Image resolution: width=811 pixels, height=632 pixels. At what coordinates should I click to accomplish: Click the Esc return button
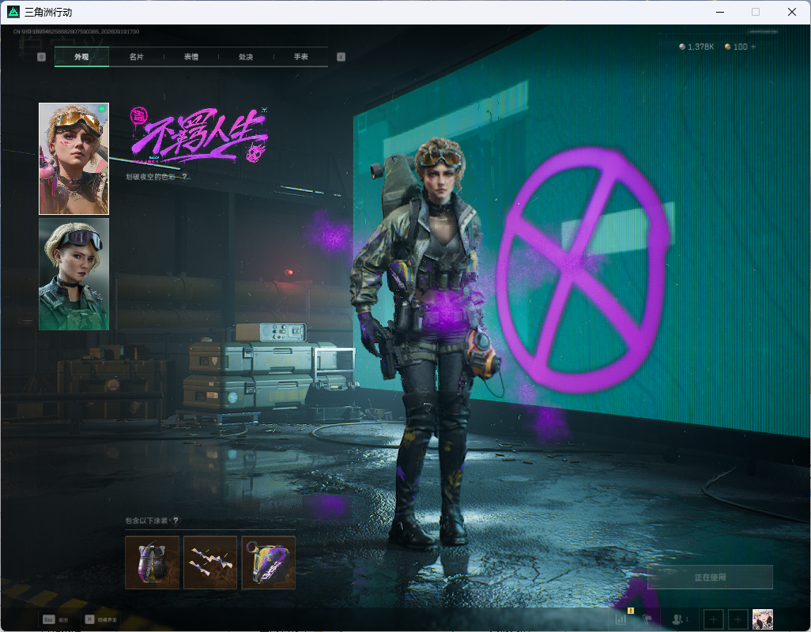[55, 619]
